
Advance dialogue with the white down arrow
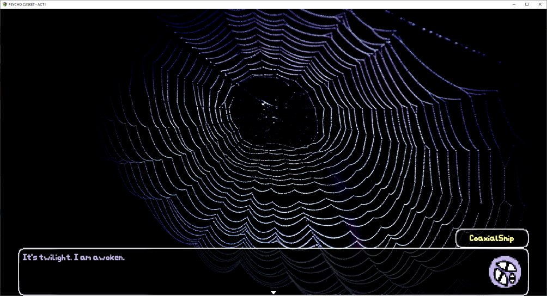(x=273, y=293)
